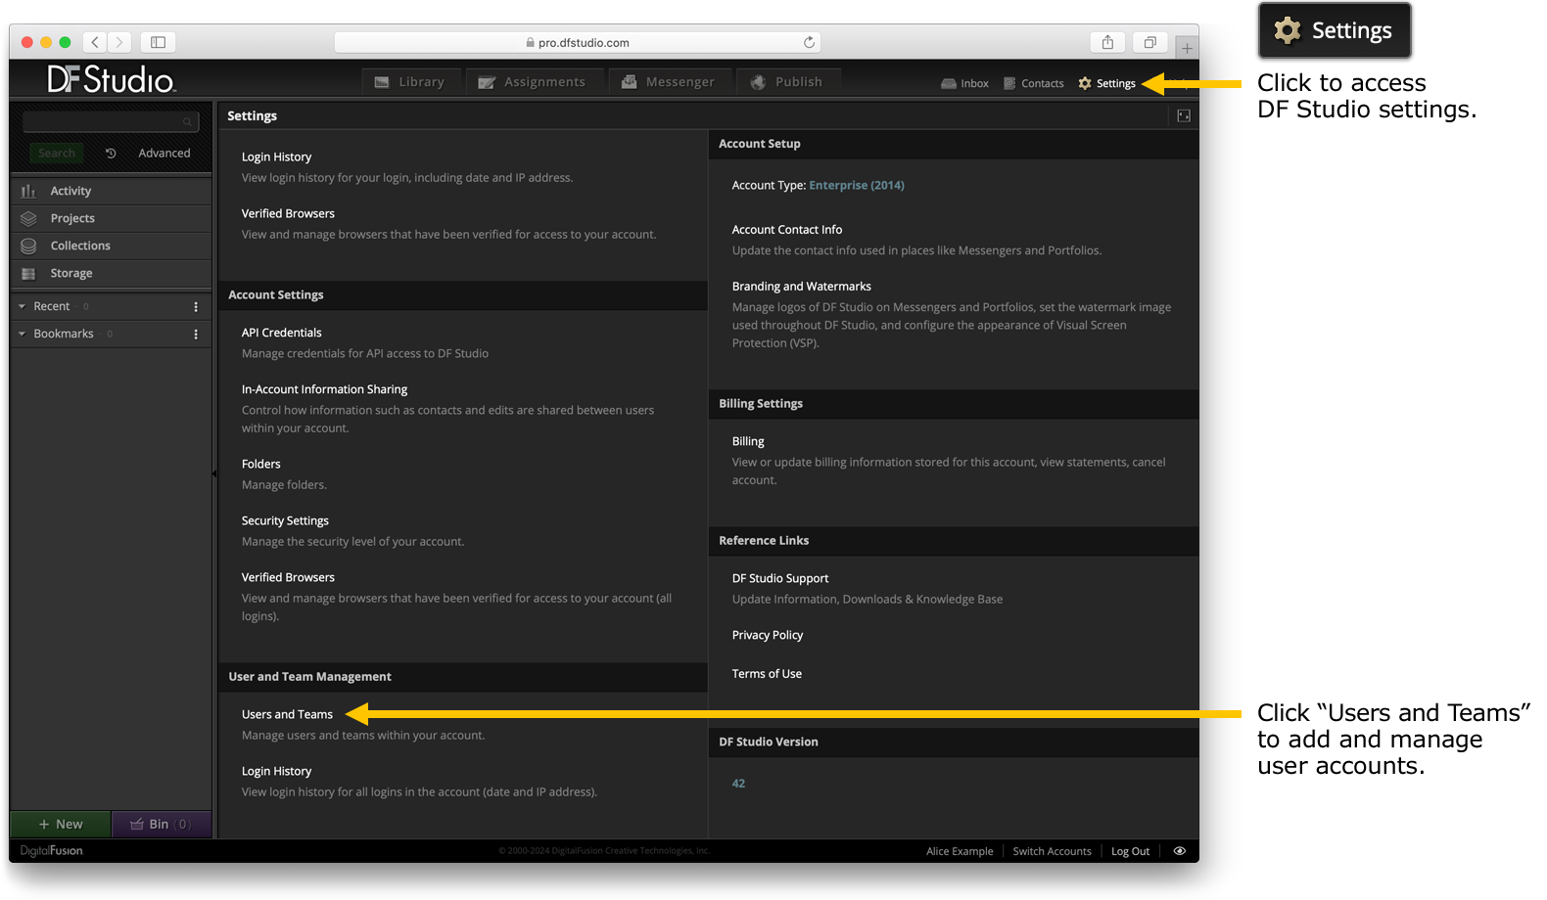Collapse the Bookmarks section triangle
The height and width of the screenshot is (900, 1547).
22,334
